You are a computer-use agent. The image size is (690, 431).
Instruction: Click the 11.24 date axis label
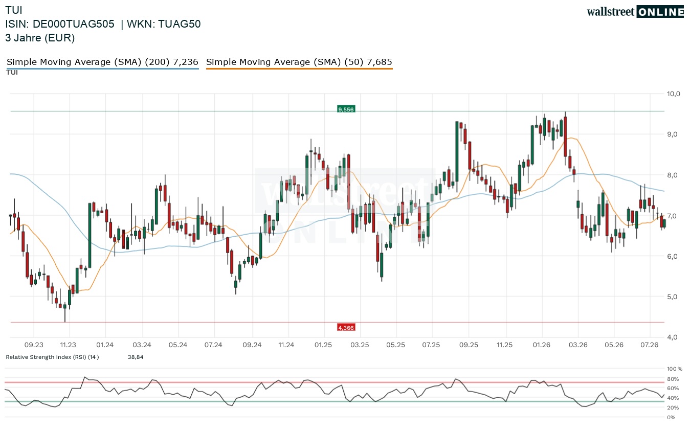pyautogui.click(x=286, y=345)
